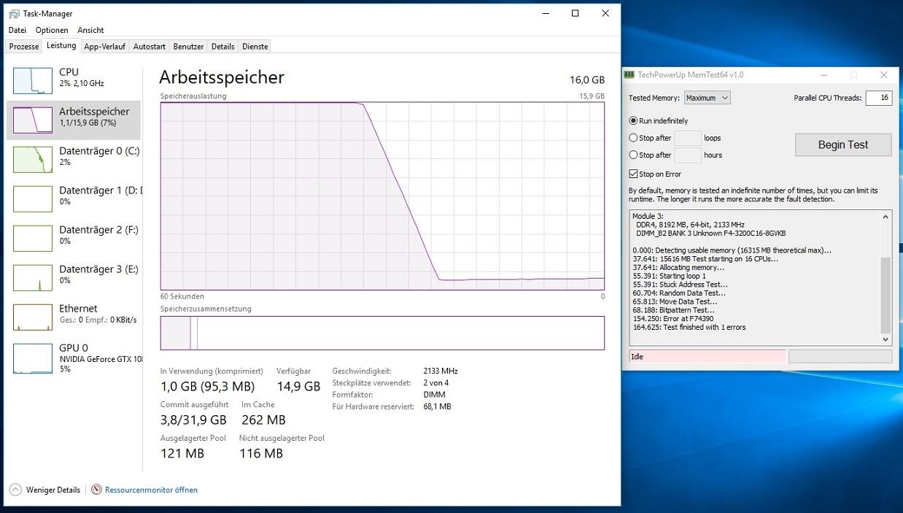Open Datenträger 2 (F:) performance view
This screenshot has width=903, height=513.
coord(74,239)
